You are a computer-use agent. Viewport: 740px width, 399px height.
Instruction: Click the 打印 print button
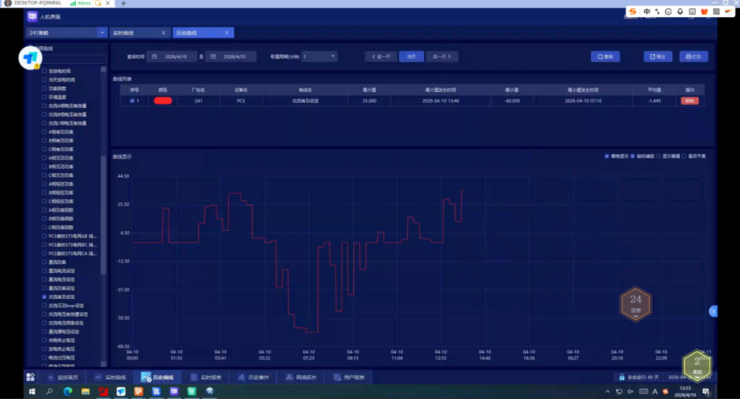694,56
